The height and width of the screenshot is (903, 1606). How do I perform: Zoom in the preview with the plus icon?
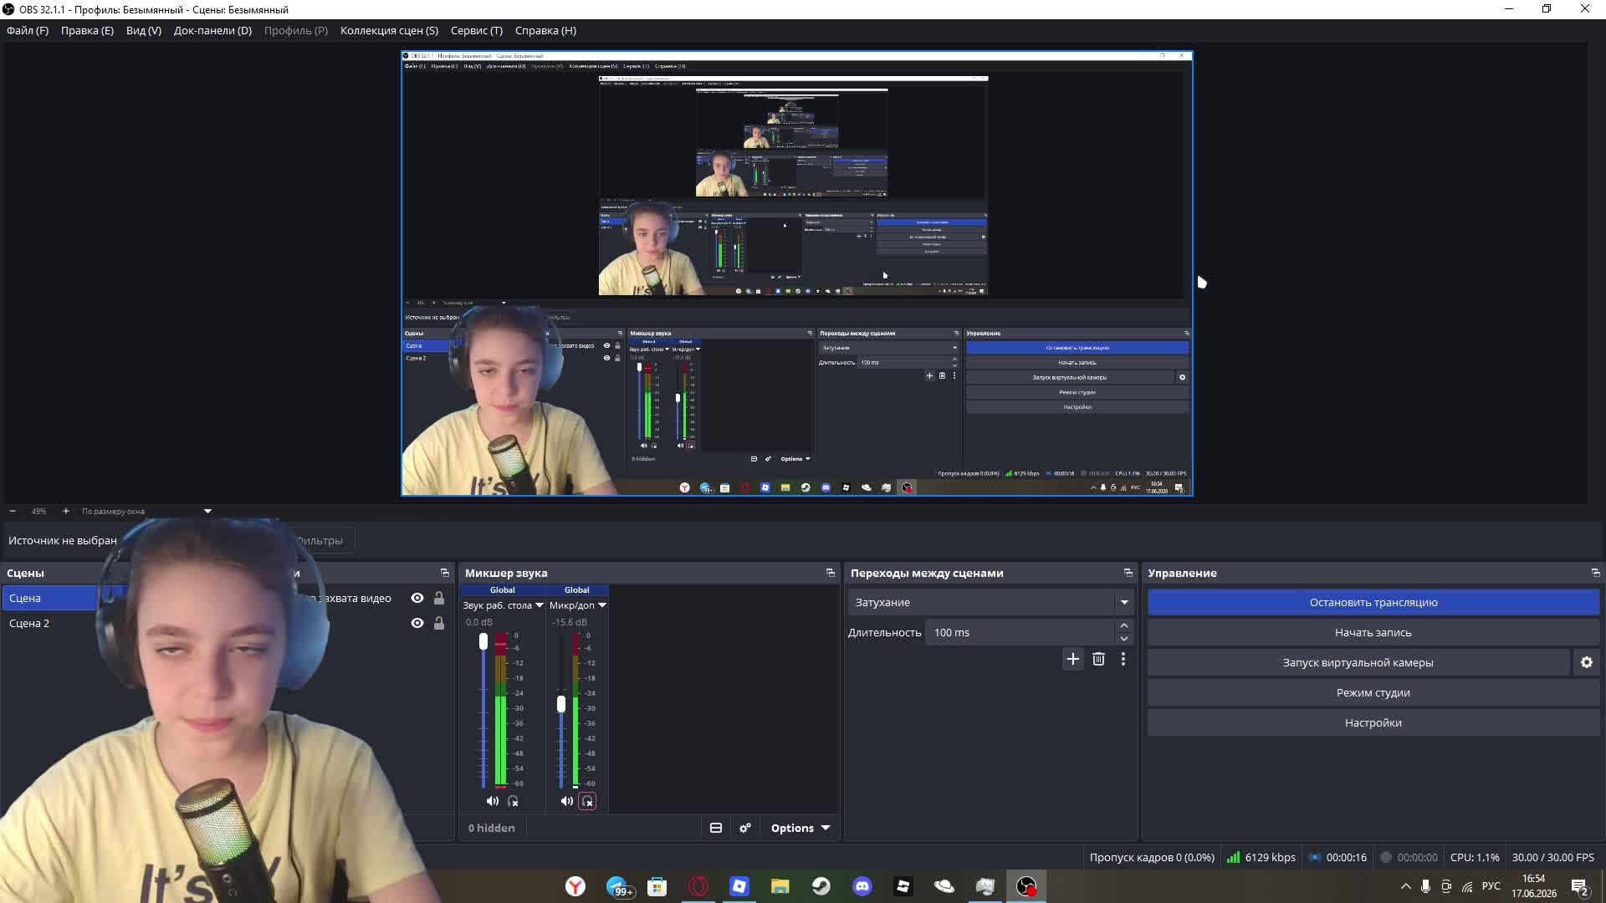pos(65,511)
